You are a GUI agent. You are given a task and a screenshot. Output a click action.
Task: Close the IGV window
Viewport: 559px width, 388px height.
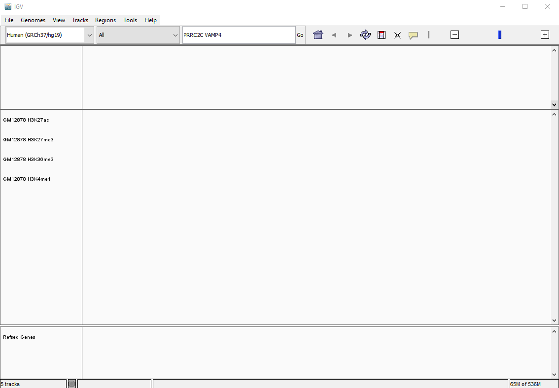(548, 6)
